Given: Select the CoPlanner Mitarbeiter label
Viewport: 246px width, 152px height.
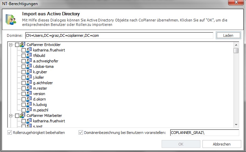Looking at the screenshot, I should pyautogui.click(x=44, y=116).
